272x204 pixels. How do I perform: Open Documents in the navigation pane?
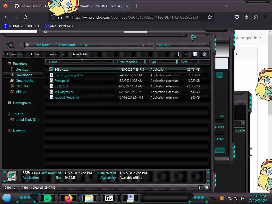[24, 80]
